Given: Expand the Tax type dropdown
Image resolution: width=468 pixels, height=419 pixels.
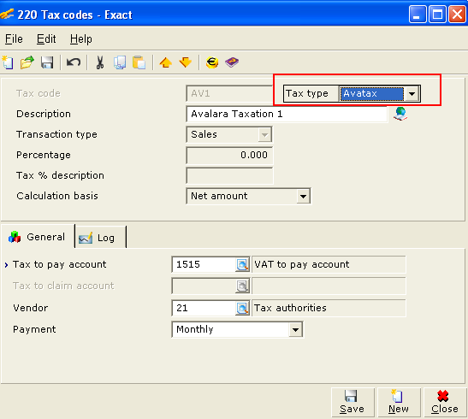Looking at the screenshot, I should 412,94.
